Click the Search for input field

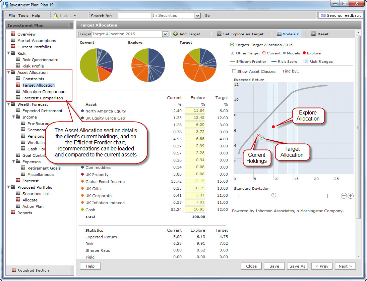point(134,15)
